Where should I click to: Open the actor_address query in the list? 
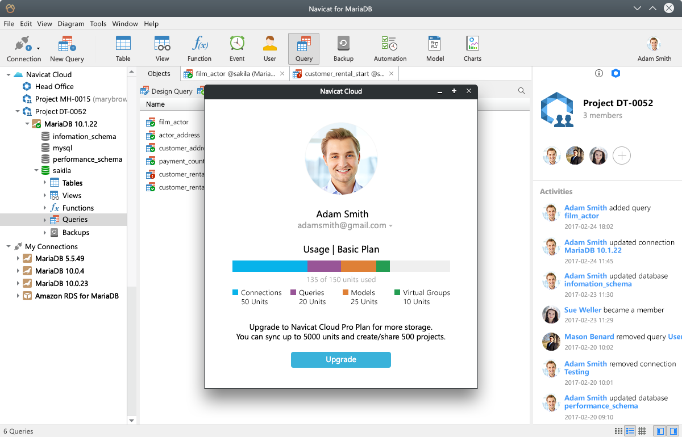(x=180, y=135)
